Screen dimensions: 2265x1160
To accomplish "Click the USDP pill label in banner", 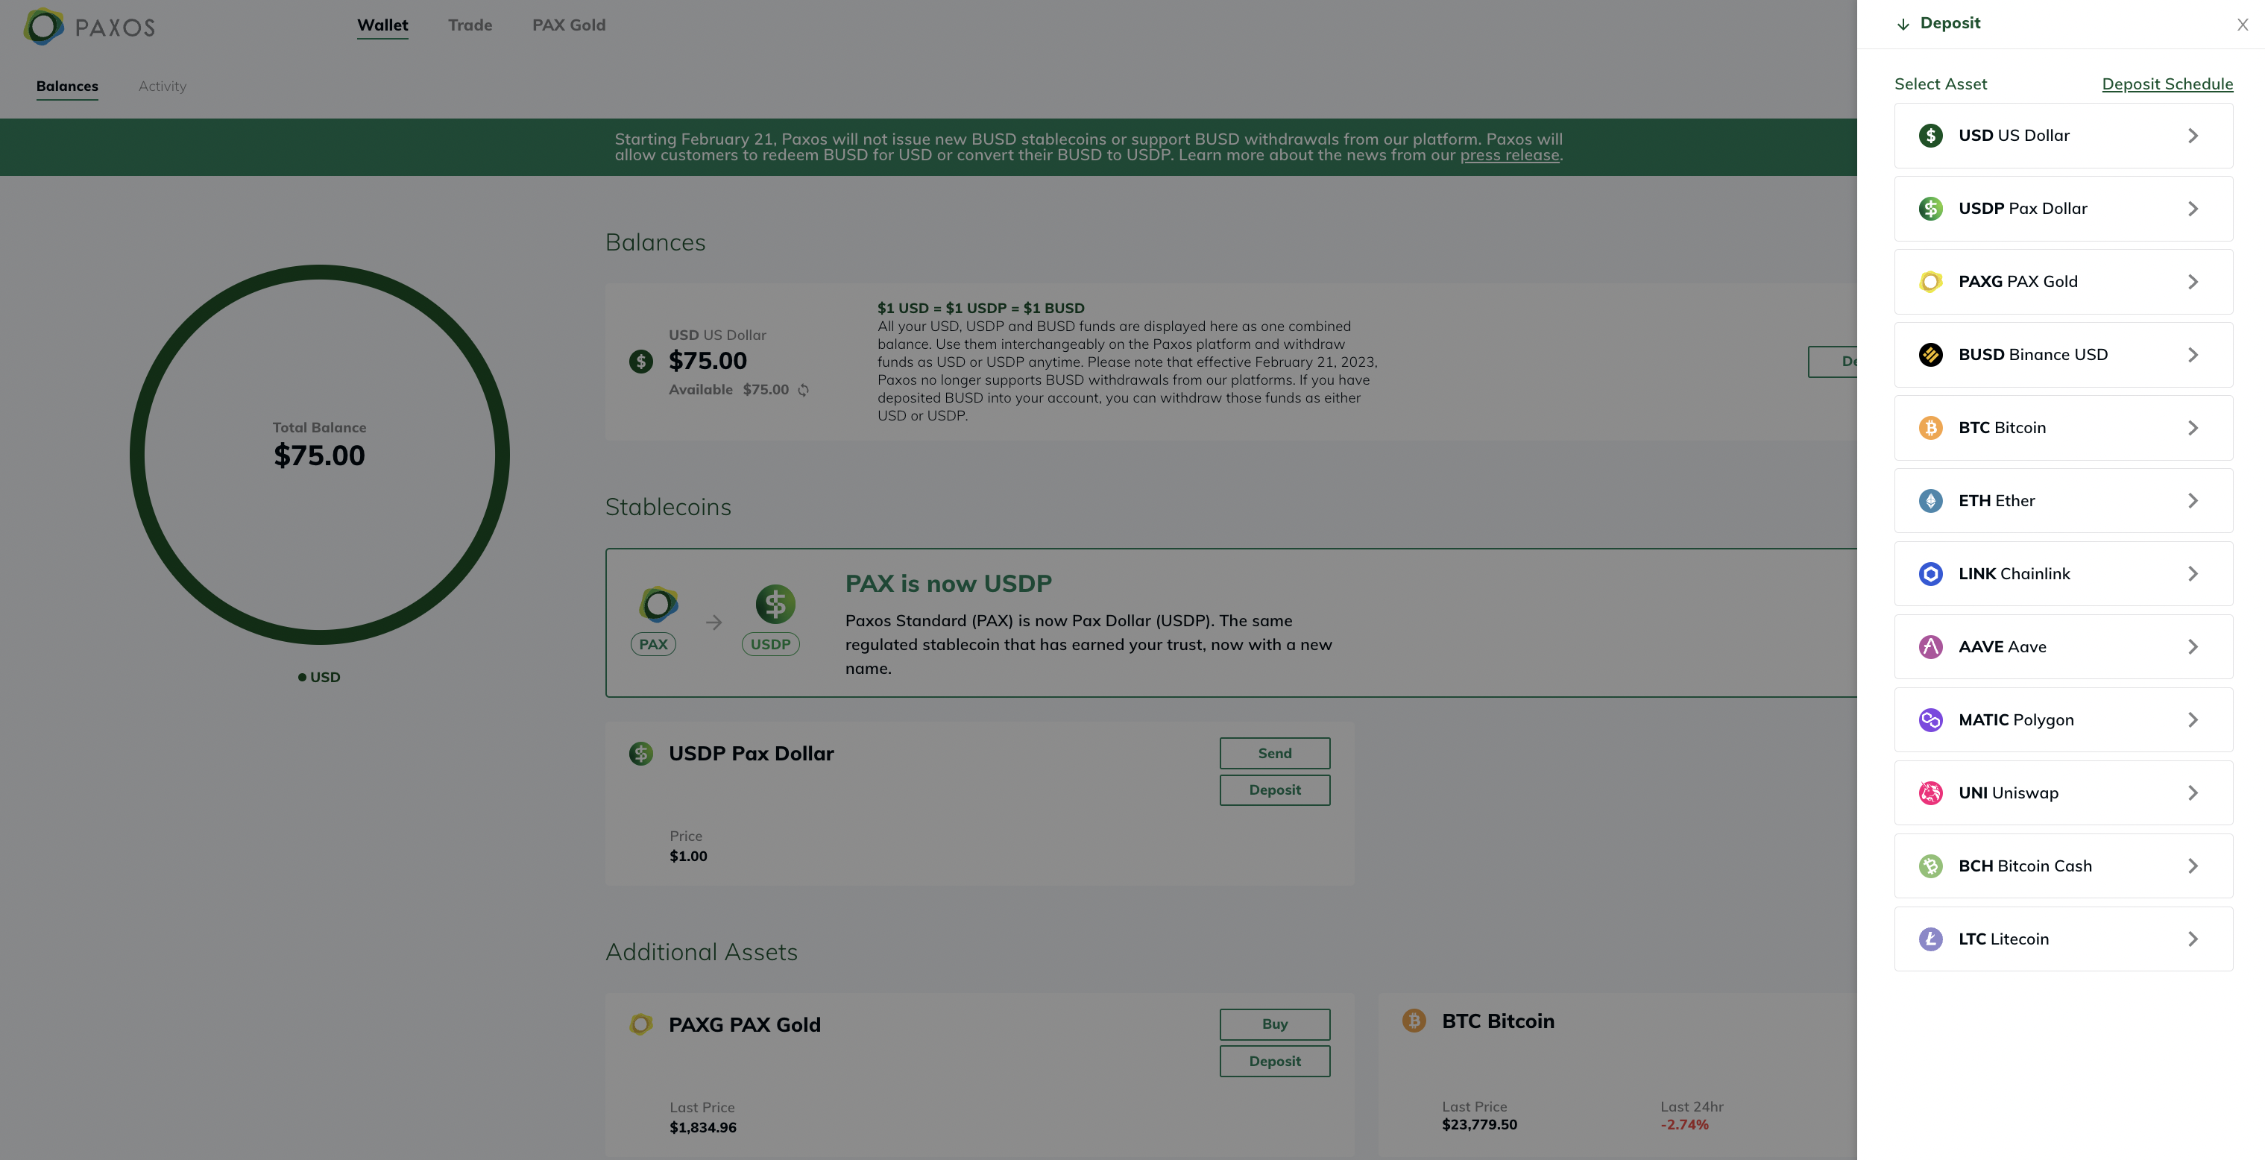I will [x=770, y=644].
